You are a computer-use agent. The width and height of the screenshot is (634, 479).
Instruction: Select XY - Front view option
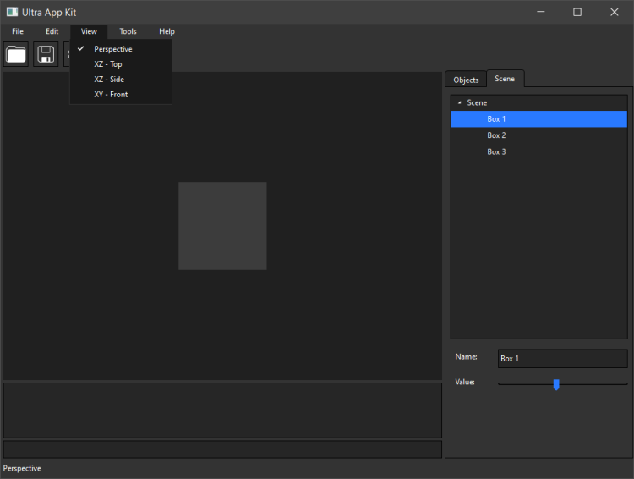(111, 95)
